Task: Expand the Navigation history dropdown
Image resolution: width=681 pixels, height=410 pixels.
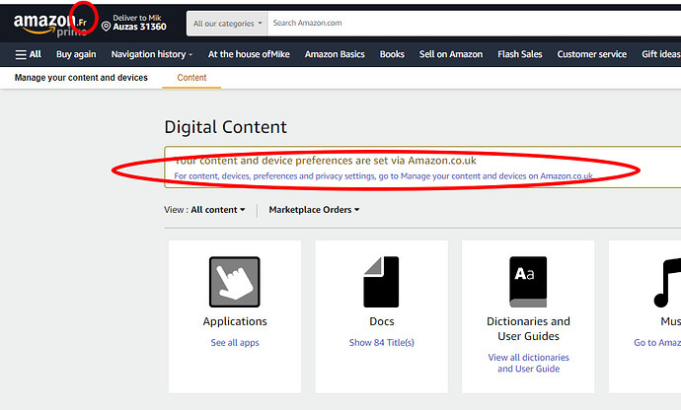Action: [152, 54]
